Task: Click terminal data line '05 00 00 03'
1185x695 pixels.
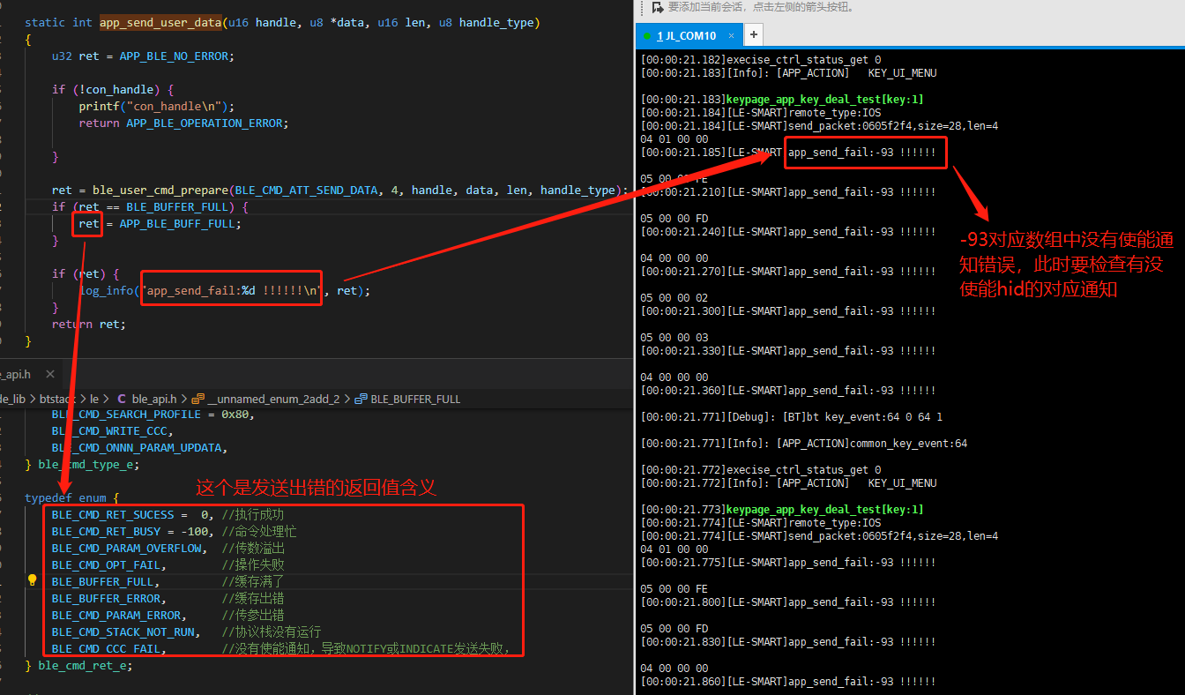Action: click(x=674, y=337)
